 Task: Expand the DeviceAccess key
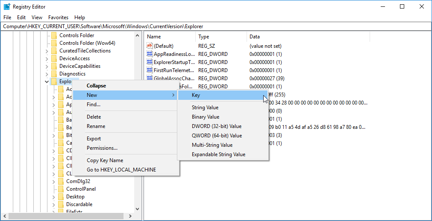tap(47, 58)
